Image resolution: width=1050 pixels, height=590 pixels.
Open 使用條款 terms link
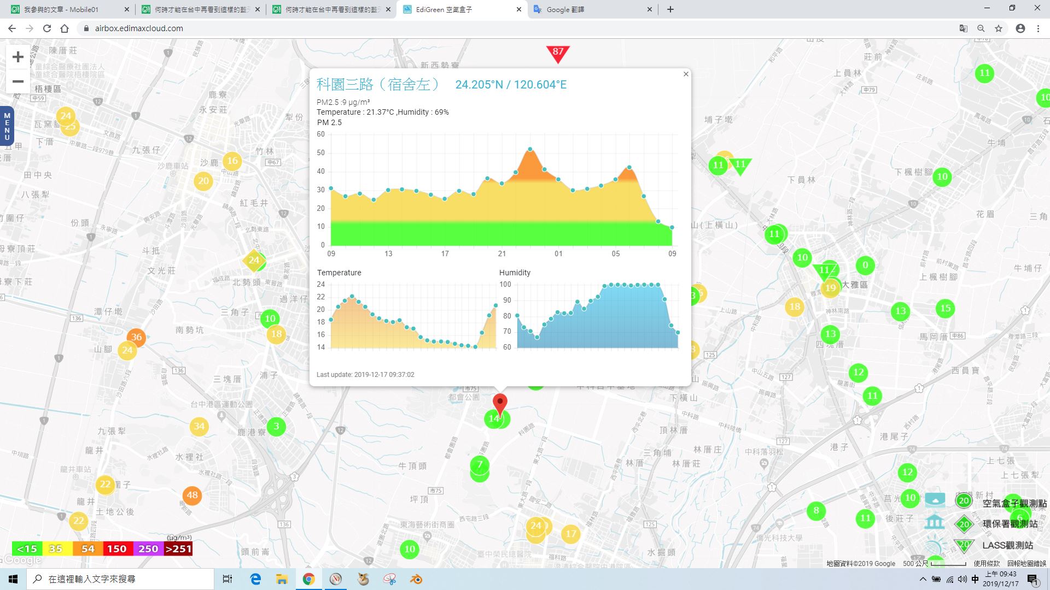tap(987, 564)
